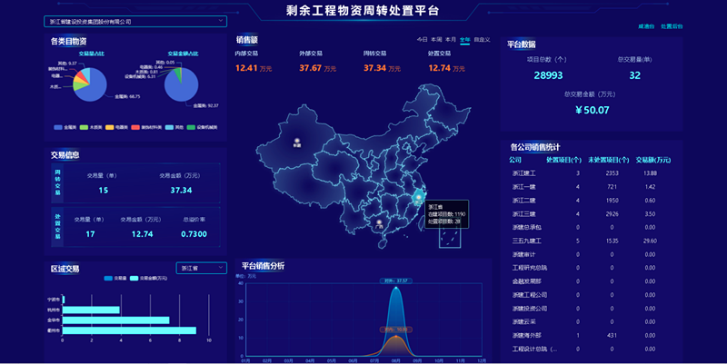Screen dimensions: 727x364
Task: Select the 今日 time range tab
Action: coord(422,40)
